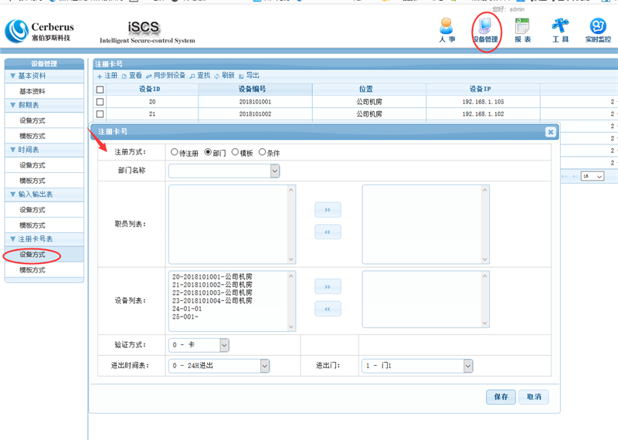
Task: Open the 工具 tools module
Action: (560, 29)
